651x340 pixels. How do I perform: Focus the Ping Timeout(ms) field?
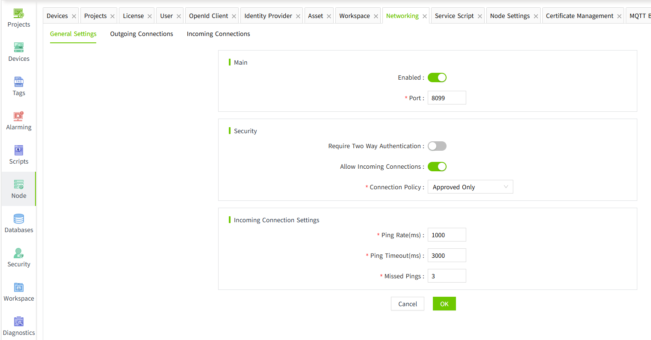pos(447,256)
